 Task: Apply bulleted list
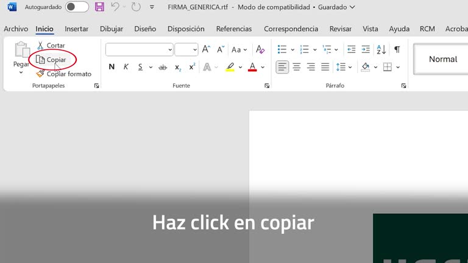coord(282,49)
